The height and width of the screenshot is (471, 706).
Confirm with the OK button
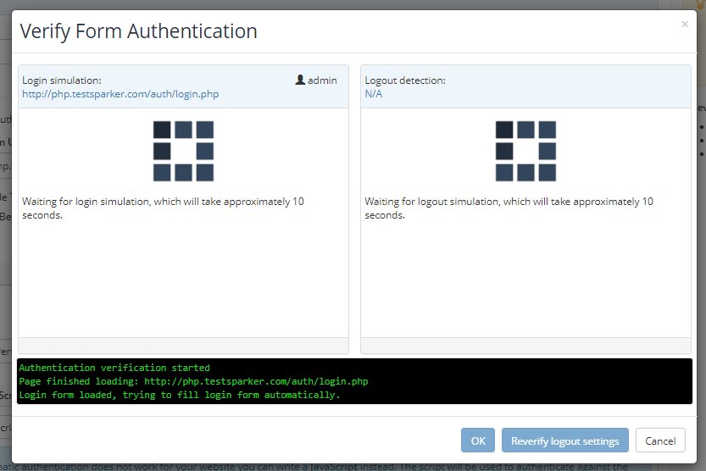(x=478, y=441)
